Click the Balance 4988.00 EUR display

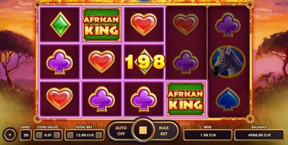pos(259,135)
